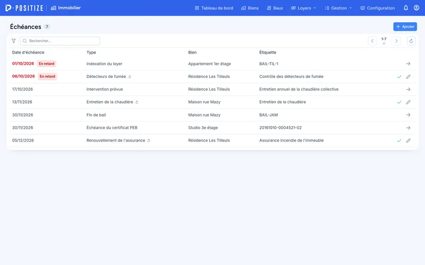Edit the Contrôle des détecteurs de fumée row
The image size is (425, 265).
(x=408, y=77)
